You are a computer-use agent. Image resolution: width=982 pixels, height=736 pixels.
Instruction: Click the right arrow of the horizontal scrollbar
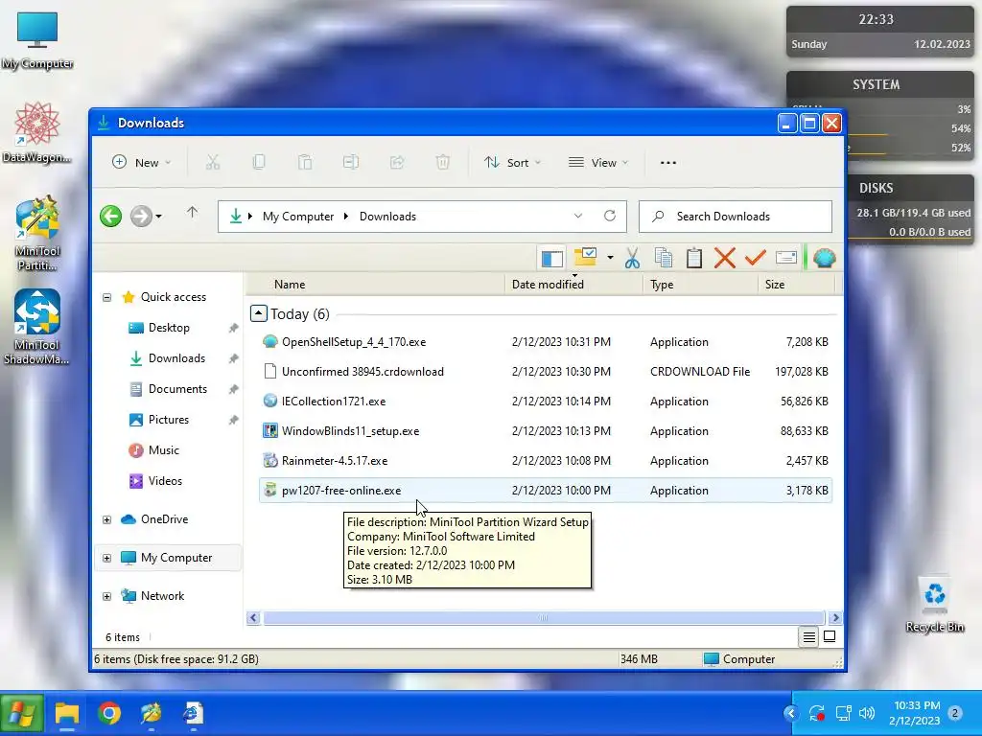tap(835, 618)
